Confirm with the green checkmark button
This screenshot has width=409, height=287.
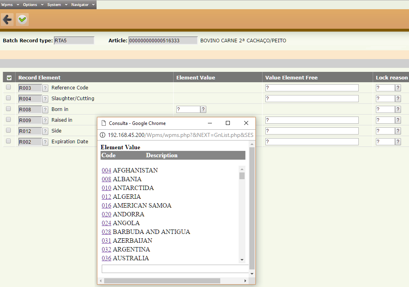[22, 20]
